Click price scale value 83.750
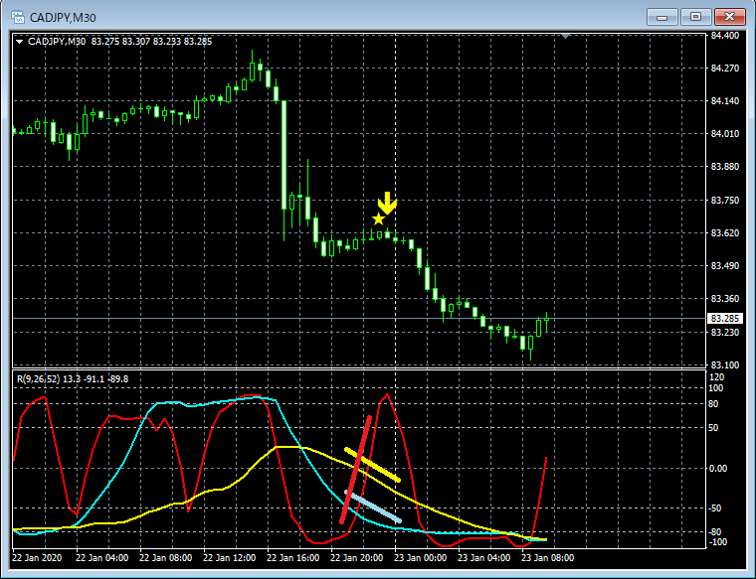 725,201
